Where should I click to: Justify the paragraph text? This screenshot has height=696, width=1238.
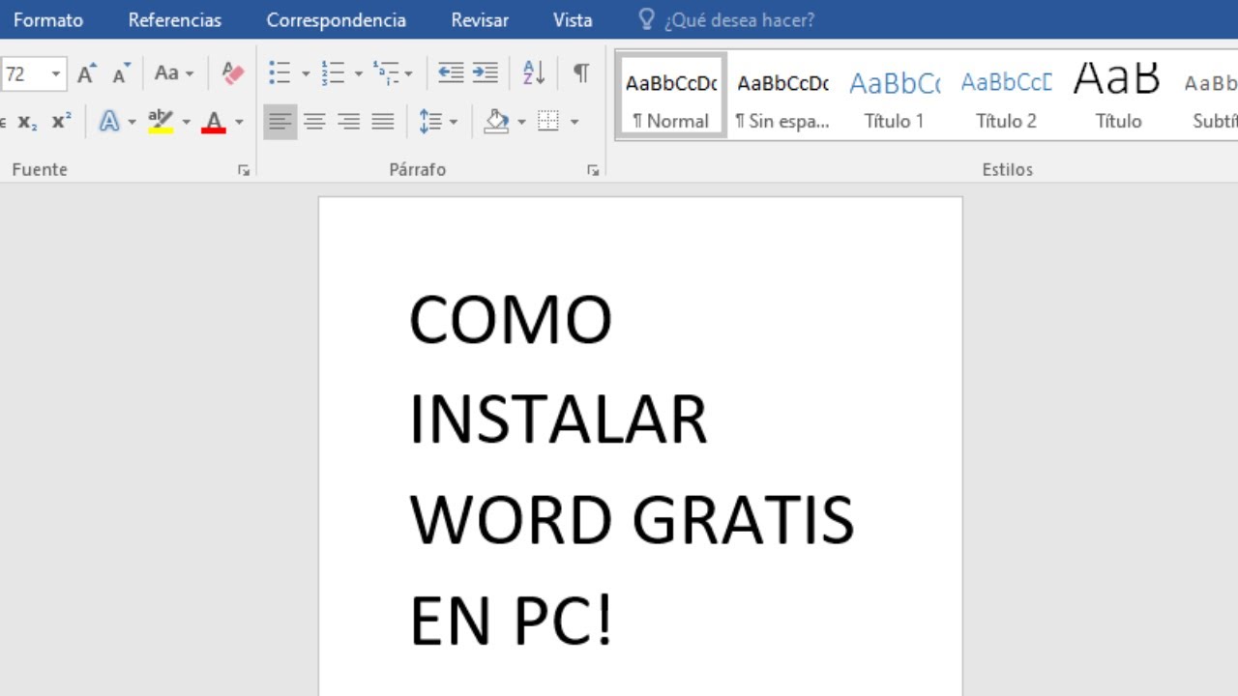click(x=383, y=122)
